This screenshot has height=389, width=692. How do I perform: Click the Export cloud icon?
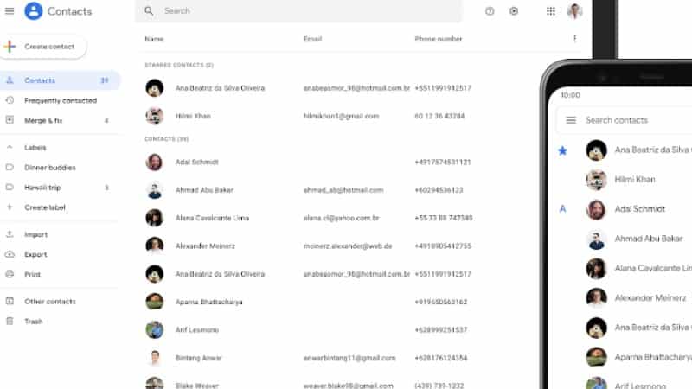(10, 254)
